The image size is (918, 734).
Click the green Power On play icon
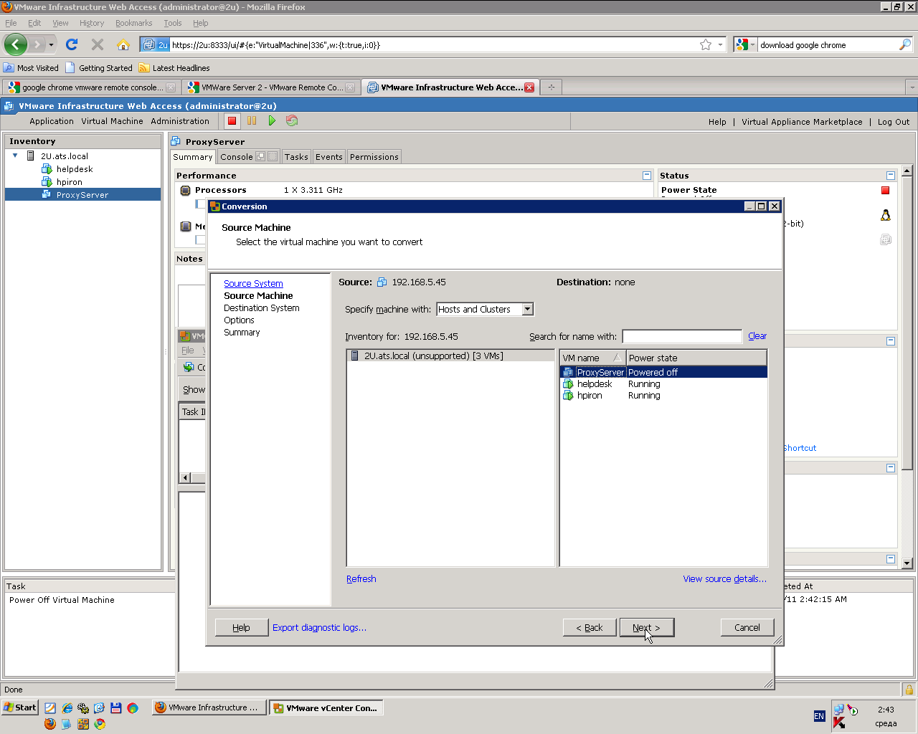coord(272,121)
